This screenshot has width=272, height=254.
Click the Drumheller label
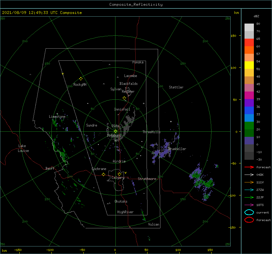point(177,149)
